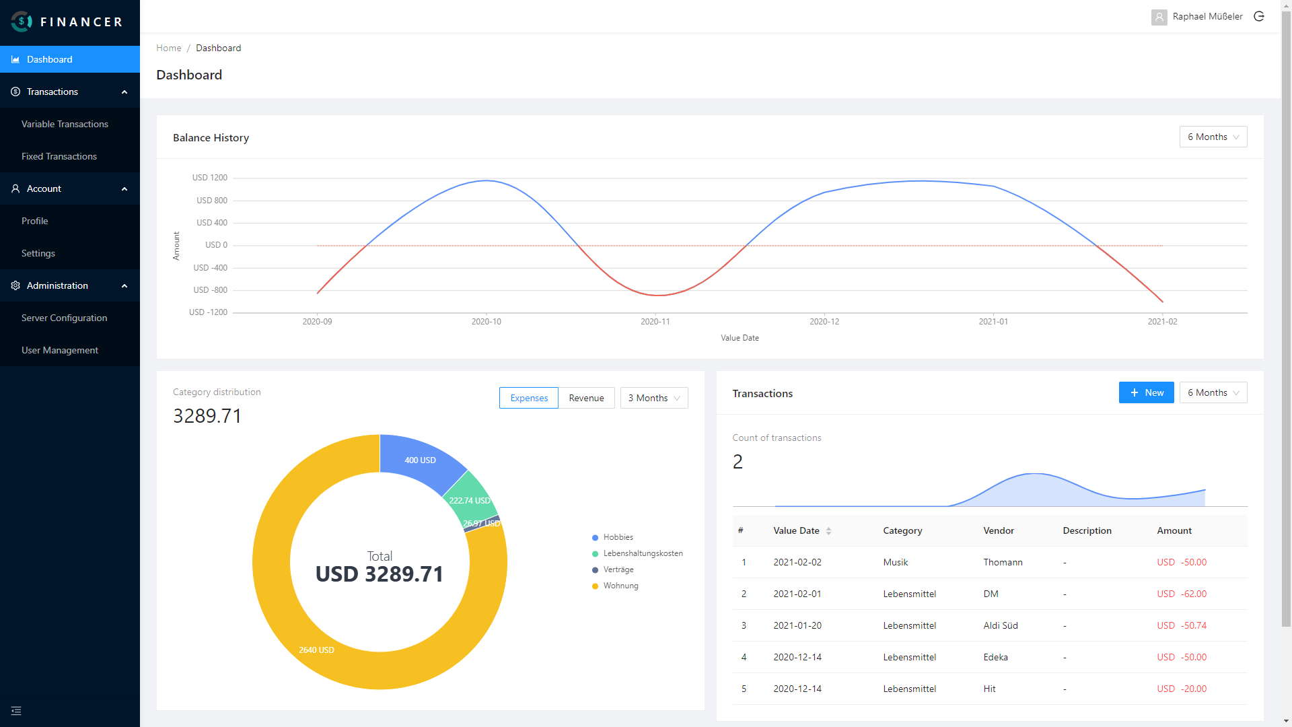1292x727 pixels.
Task: Click the Administration gear icon
Action: pyautogui.click(x=15, y=285)
